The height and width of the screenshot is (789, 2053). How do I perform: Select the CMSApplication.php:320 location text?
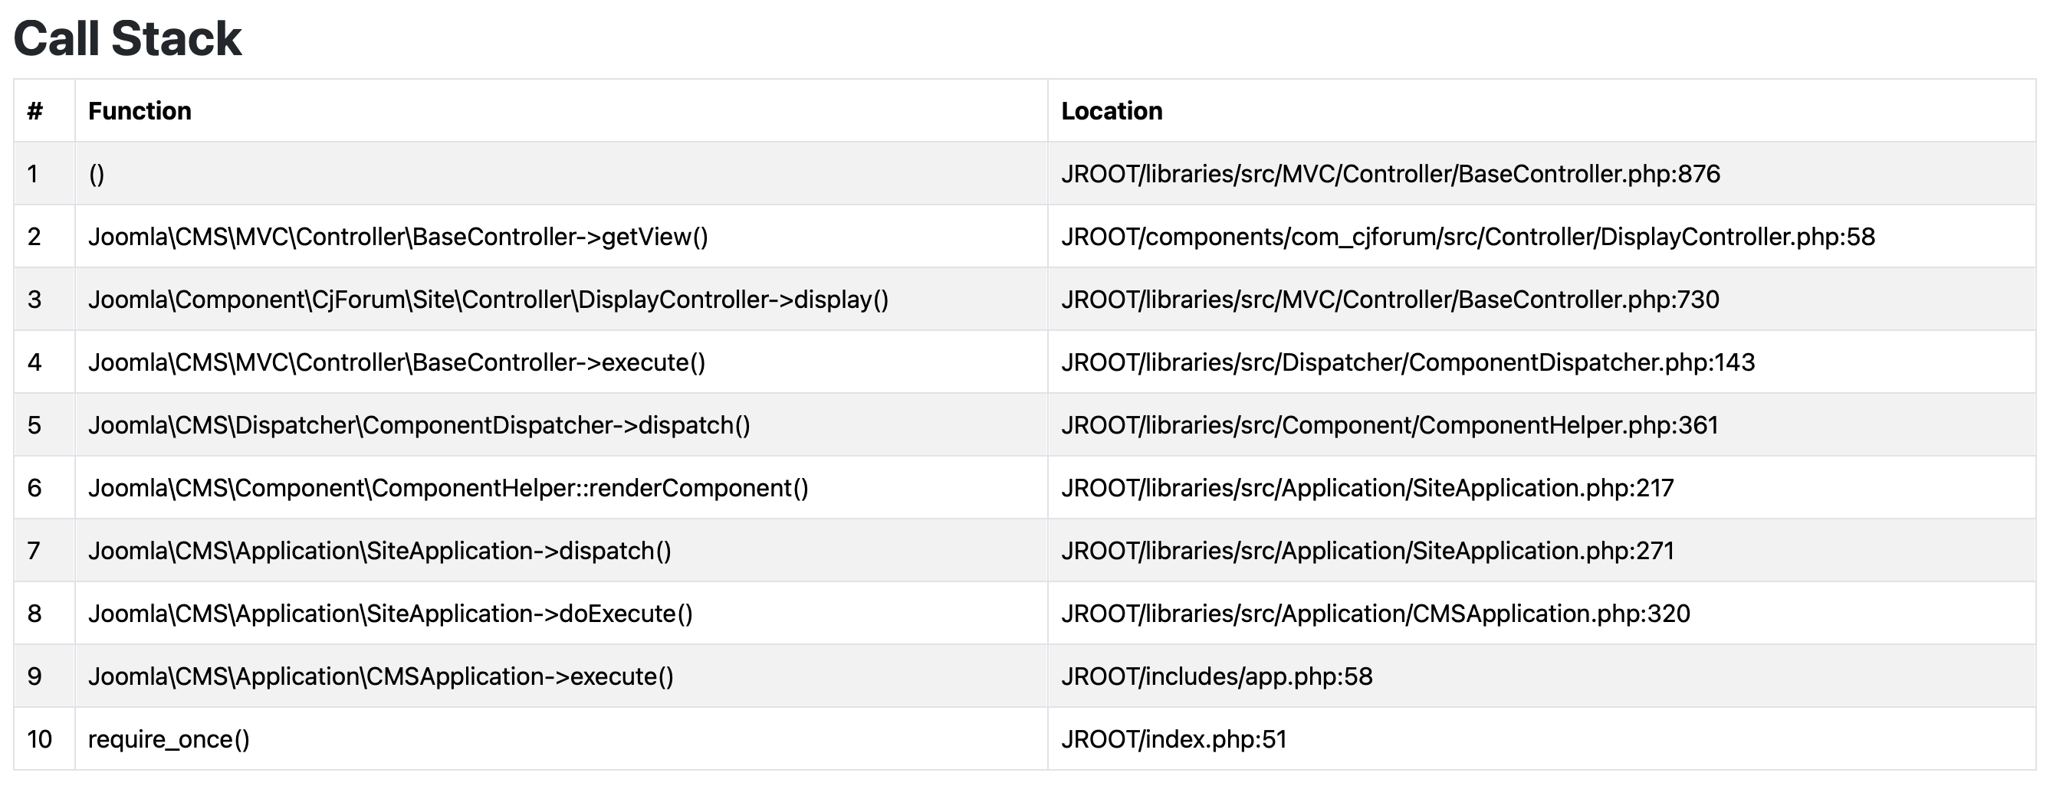pos(1375,614)
